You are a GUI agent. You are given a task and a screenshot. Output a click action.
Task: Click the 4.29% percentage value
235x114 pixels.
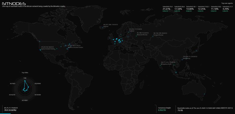226,9
